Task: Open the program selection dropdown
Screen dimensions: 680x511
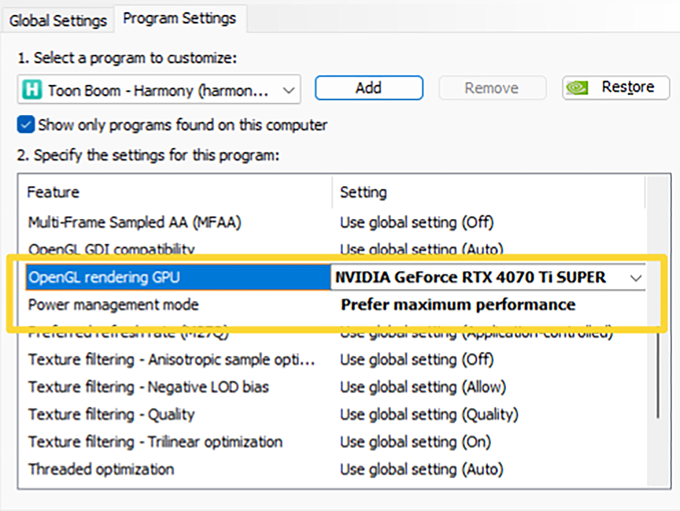Action: [288, 90]
